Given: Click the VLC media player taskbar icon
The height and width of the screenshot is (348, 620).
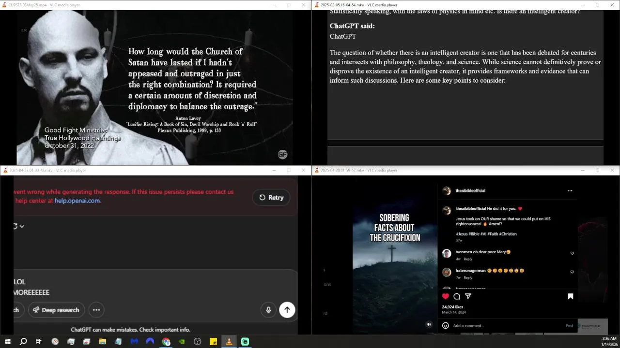Looking at the screenshot, I should (229, 342).
